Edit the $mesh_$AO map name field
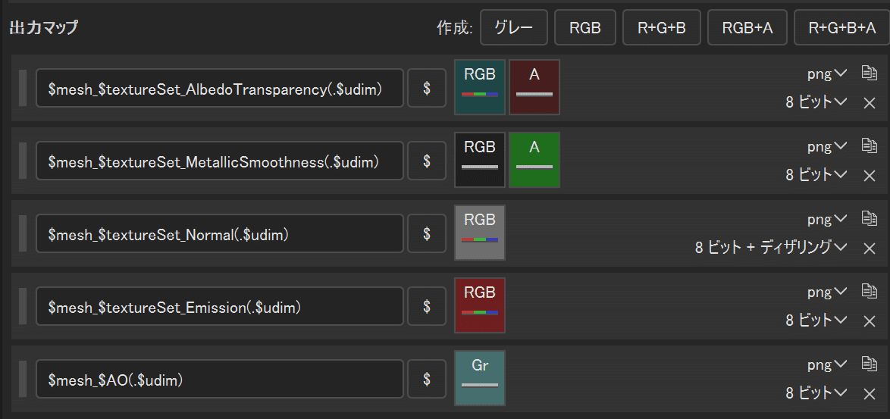 tap(220, 378)
